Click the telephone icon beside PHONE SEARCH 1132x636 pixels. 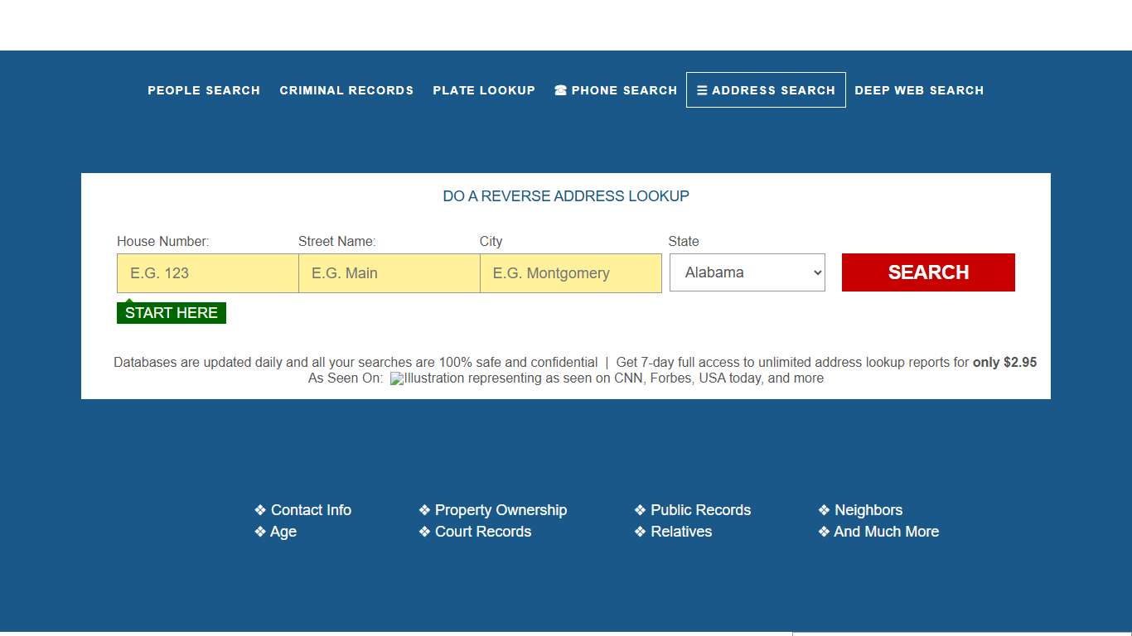click(560, 89)
